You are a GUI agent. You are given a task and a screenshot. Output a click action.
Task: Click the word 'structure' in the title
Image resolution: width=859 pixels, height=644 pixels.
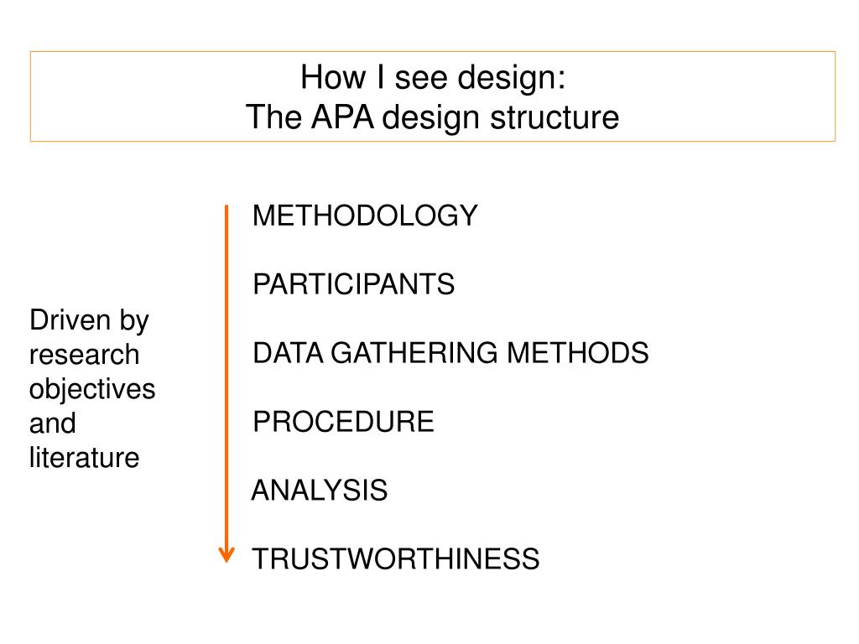[x=554, y=117]
